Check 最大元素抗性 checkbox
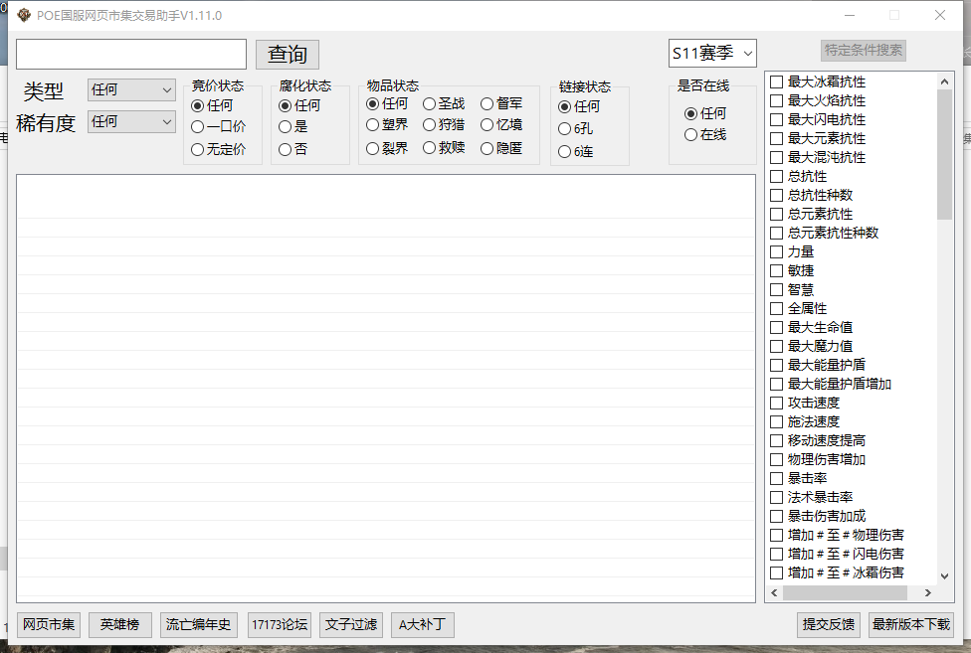971x653 pixels. (777, 138)
